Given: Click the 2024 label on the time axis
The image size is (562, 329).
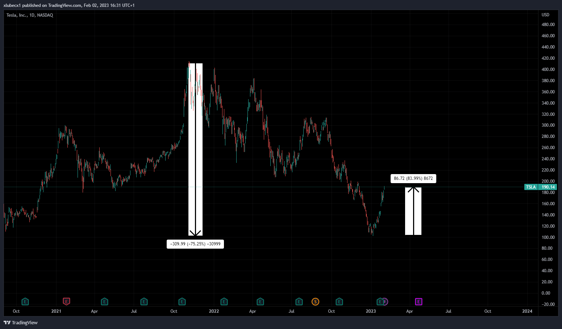Looking at the screenshot, I should [x=527, y=311].
